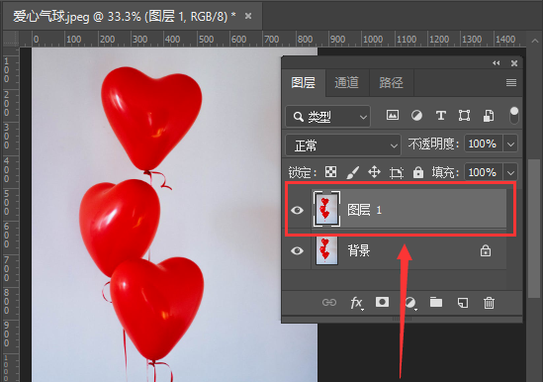Viewport: 543px width, 382px height.
Task: Click the canvas vertical scrollbar up arrow
Action: 535,41
